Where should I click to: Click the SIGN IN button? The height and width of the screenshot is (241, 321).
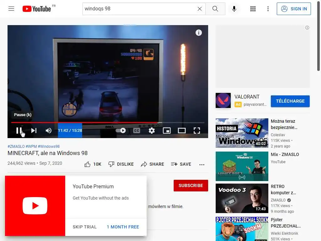pyautogui.click(x=293, y=9)
